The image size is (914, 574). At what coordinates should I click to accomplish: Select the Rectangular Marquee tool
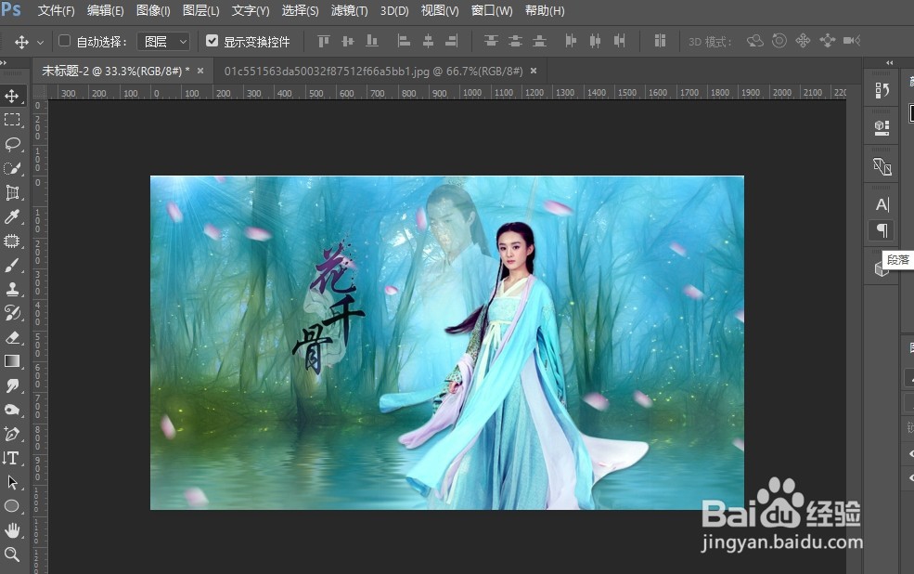tap(12, 120)
